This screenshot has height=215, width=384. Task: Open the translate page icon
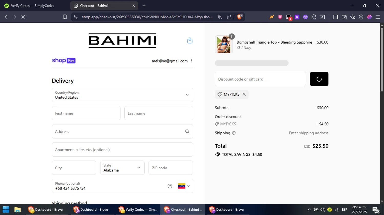(220, 17)
